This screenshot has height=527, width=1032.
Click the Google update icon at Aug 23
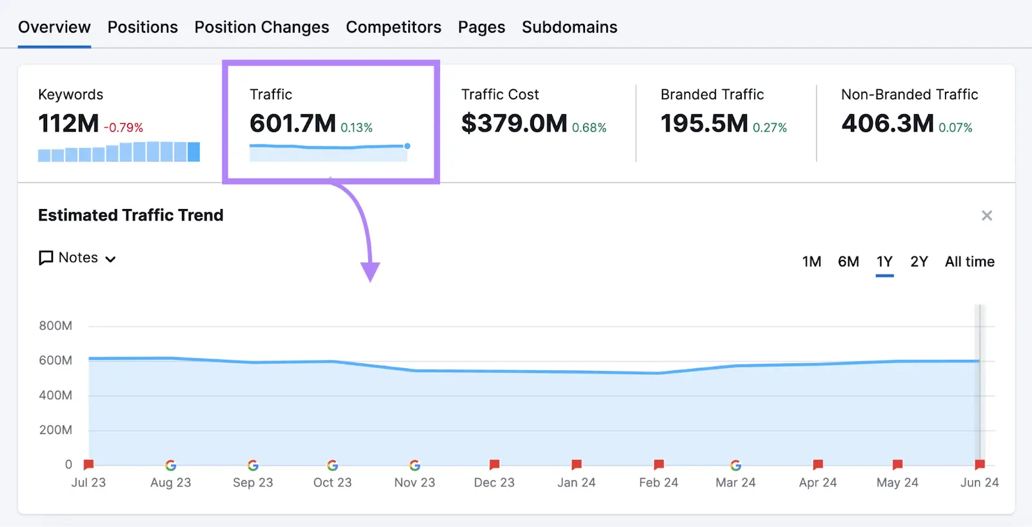170,465
